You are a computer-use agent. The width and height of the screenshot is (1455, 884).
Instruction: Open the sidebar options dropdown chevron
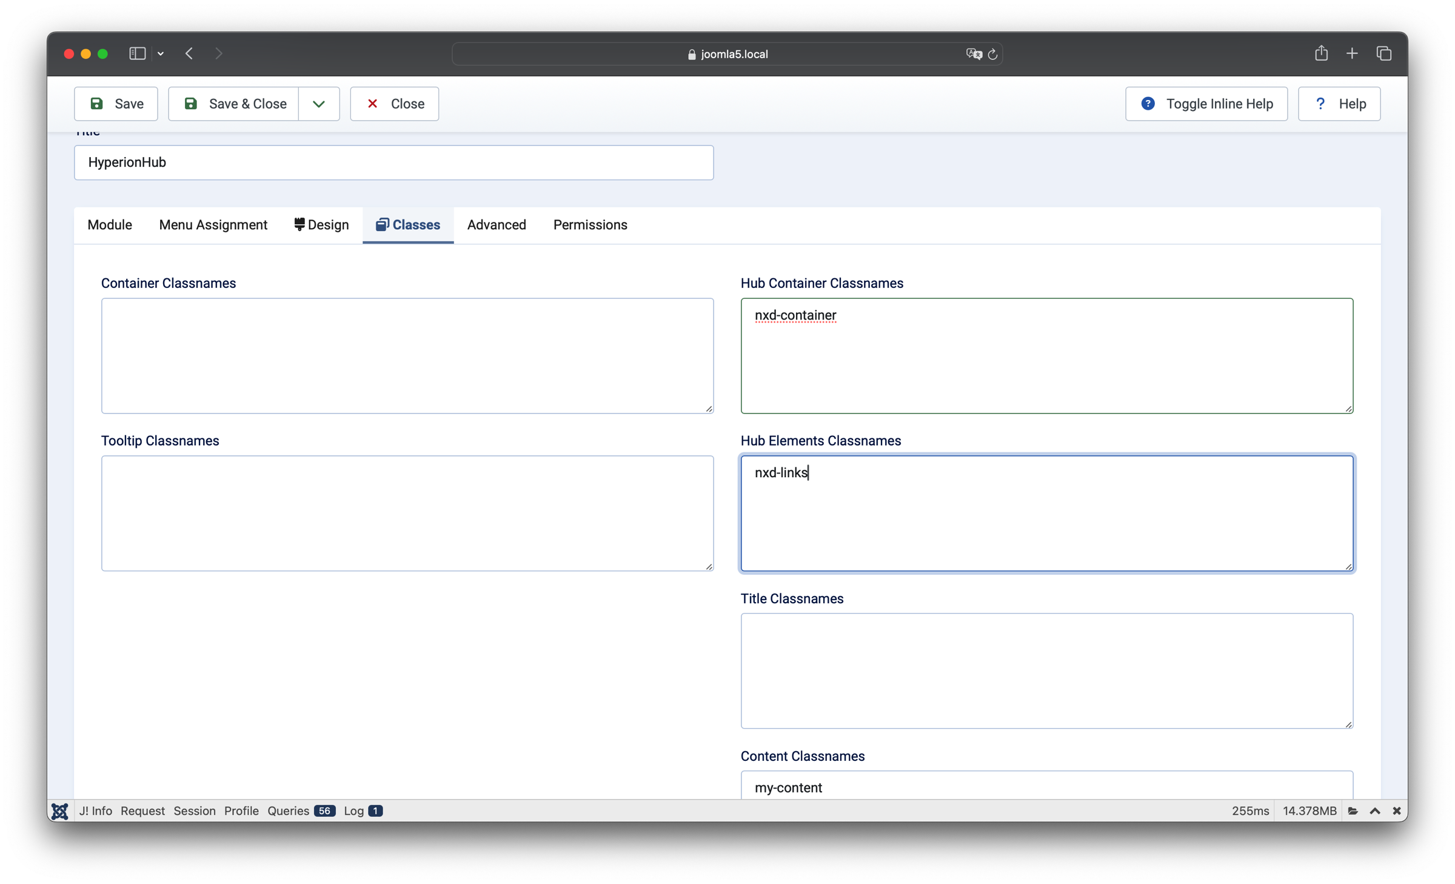(161, 54)
